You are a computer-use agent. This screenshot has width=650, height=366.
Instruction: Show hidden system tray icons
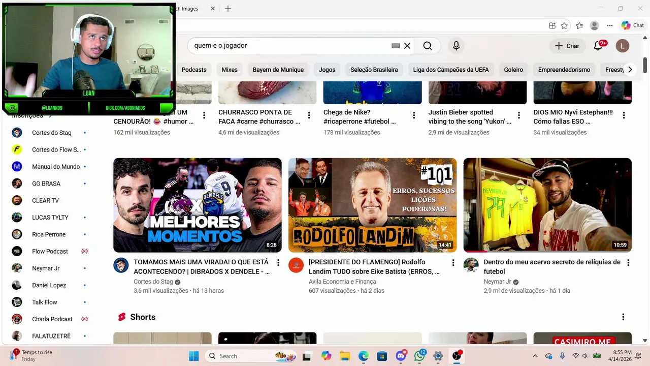point(535,356)
